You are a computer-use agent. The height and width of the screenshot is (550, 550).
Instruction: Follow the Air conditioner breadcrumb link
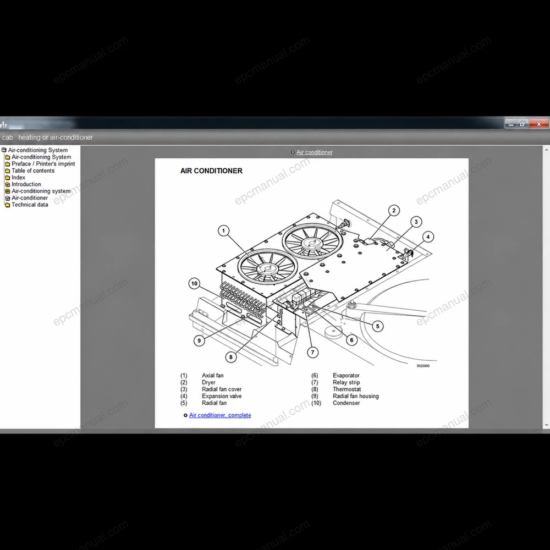coord(314,152)
